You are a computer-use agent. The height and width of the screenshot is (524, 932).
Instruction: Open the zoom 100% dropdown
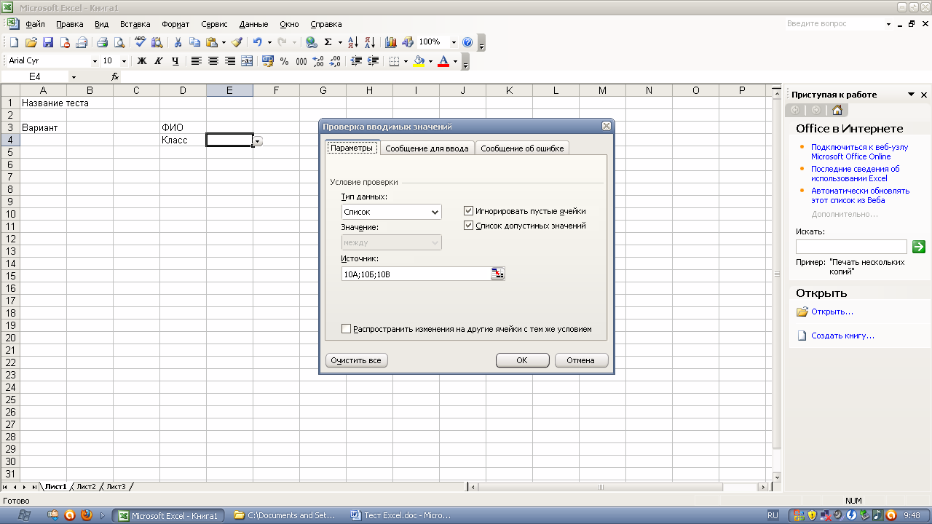(x=454, y=42)
